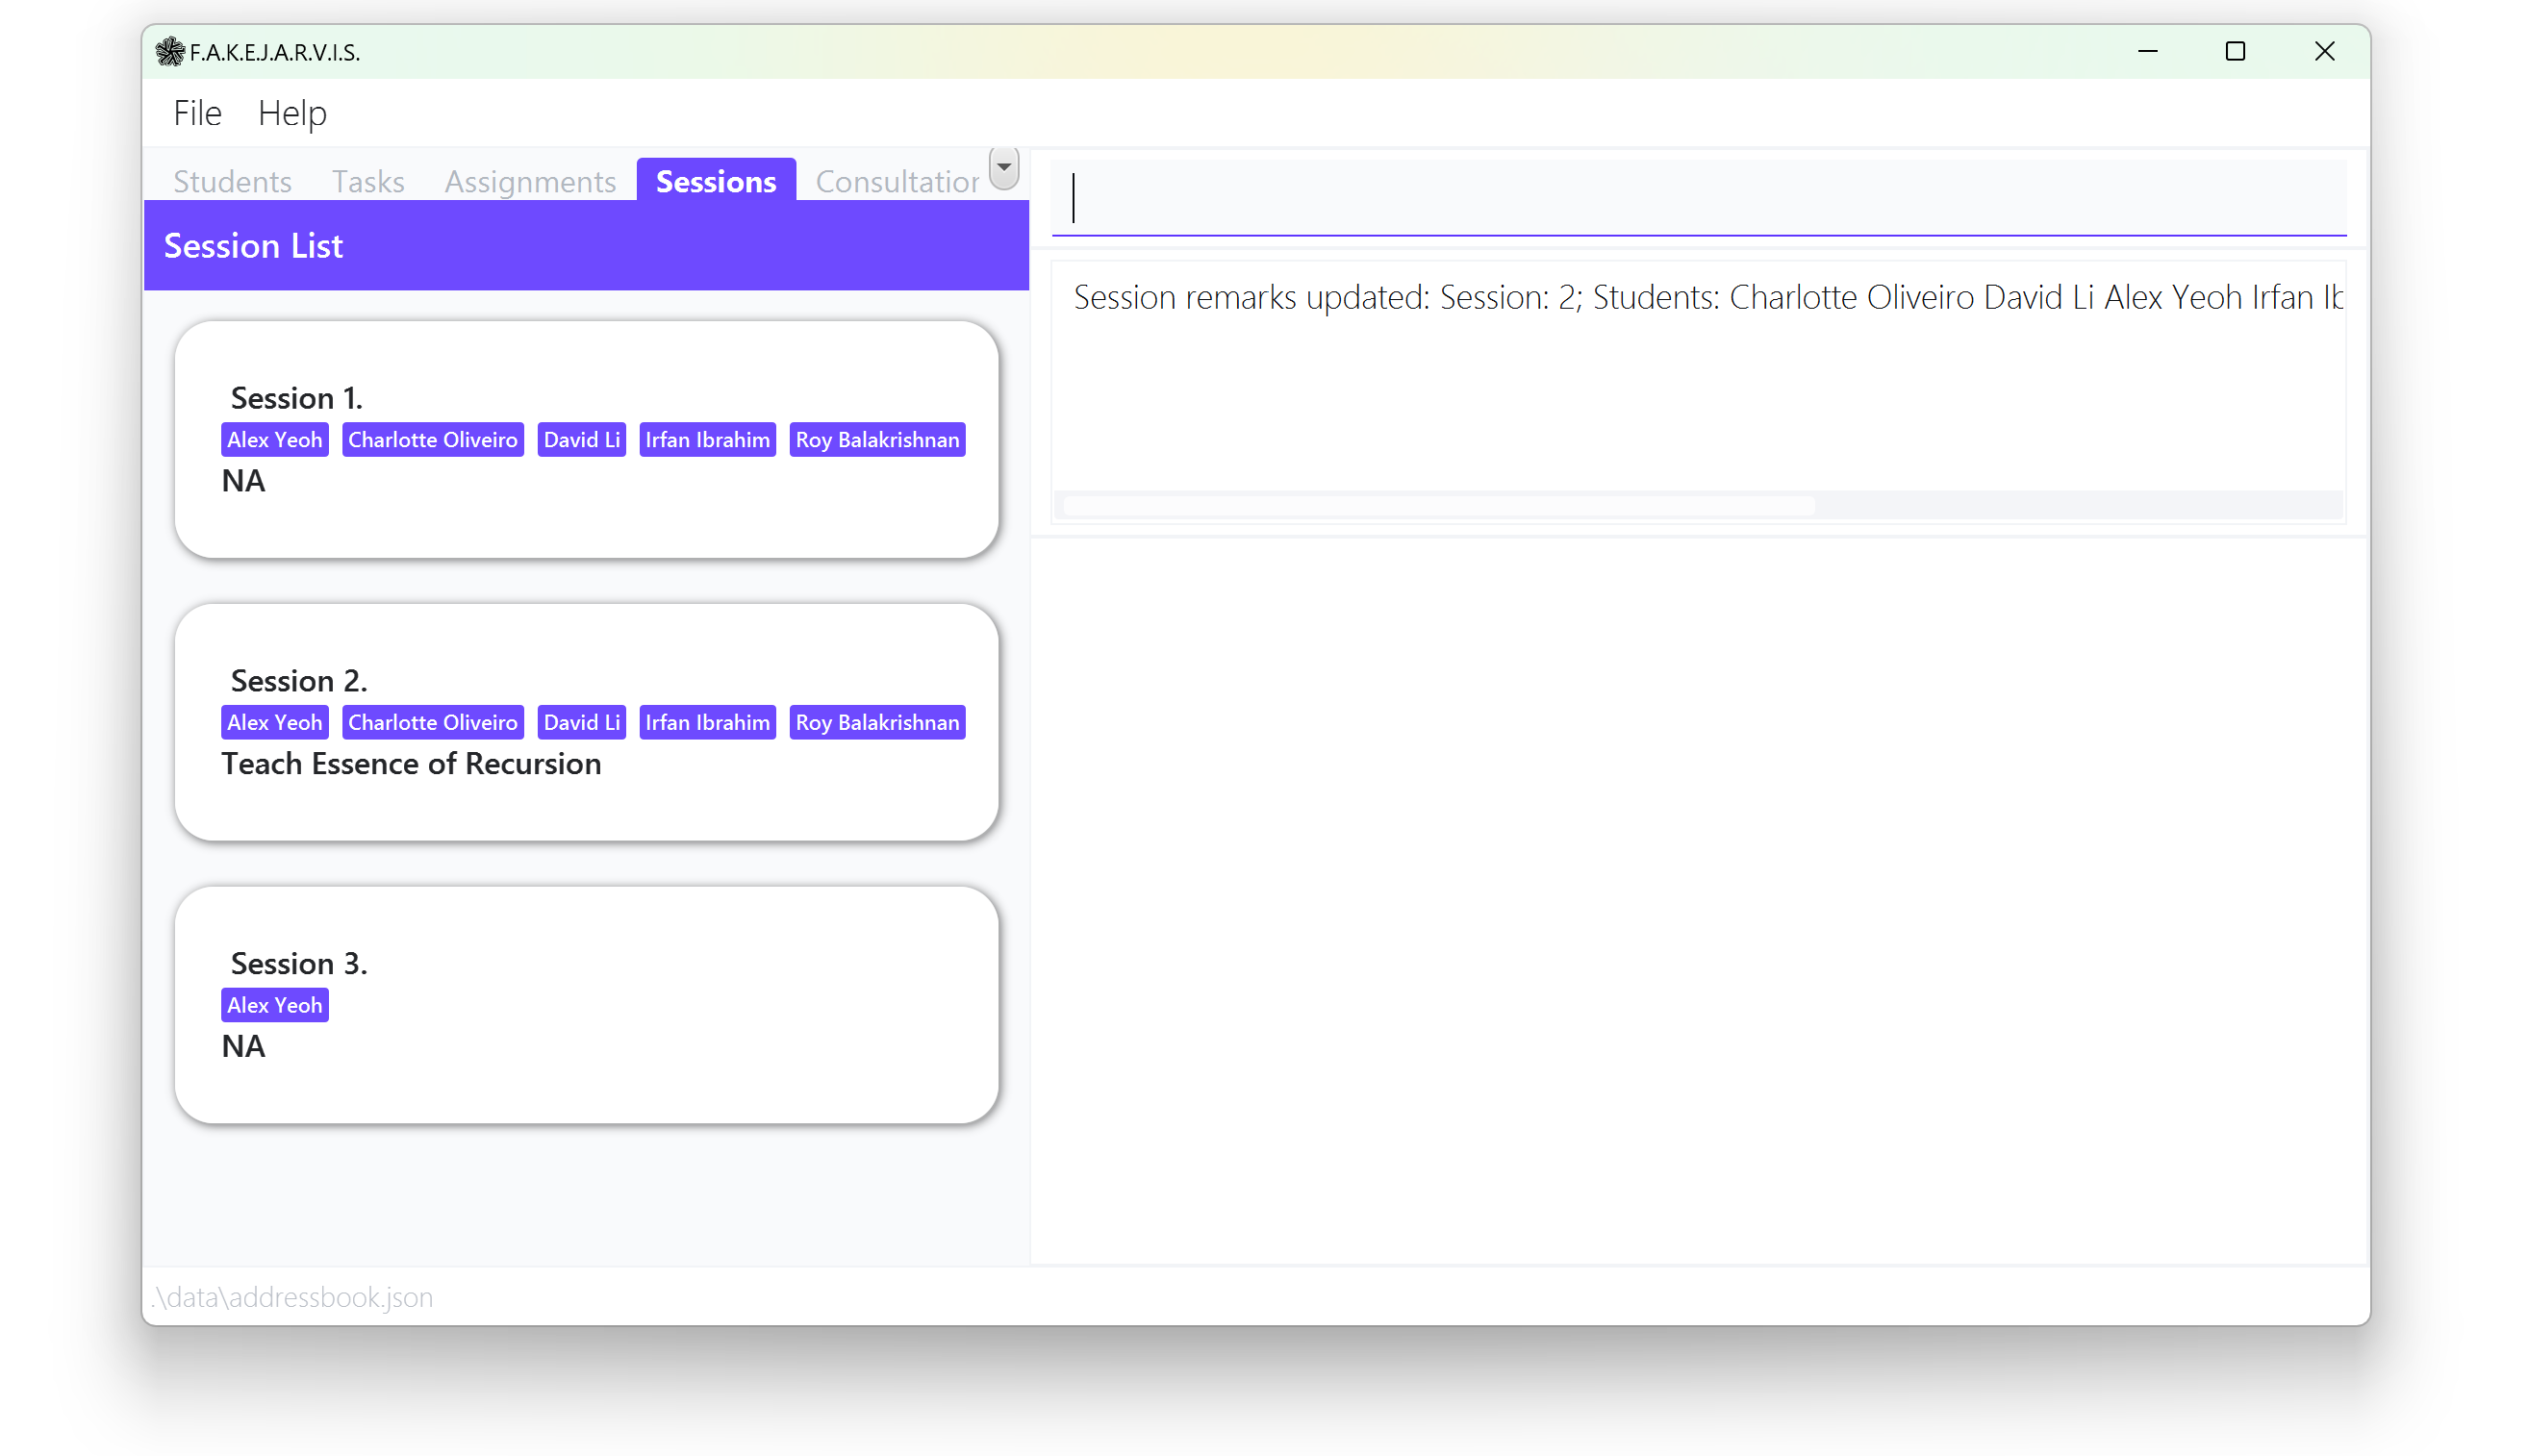2528x1456 pixels.
Task: Switch to the Consultations tab
Action: pos(897,181)
